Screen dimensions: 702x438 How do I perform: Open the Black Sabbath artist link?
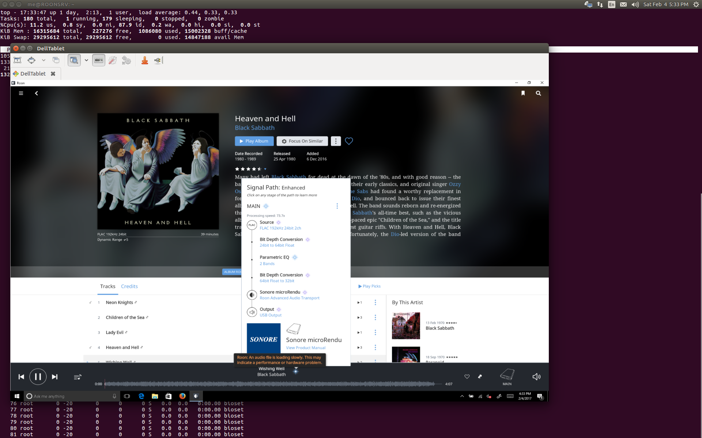point(254,128)
